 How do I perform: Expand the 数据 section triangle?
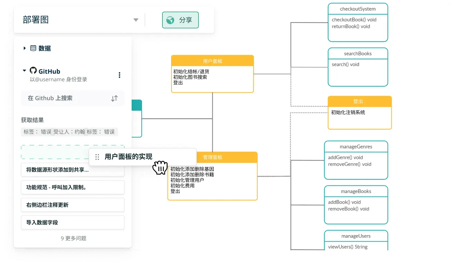click(x=25, y=48)
